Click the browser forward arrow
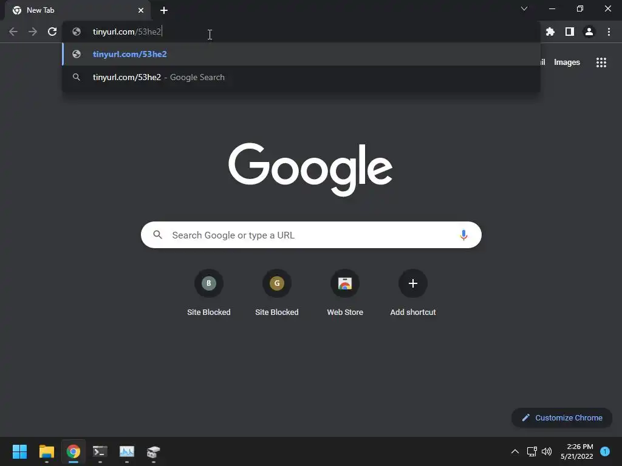Viewport: 622px width, 466px height. tap(33, 32)
